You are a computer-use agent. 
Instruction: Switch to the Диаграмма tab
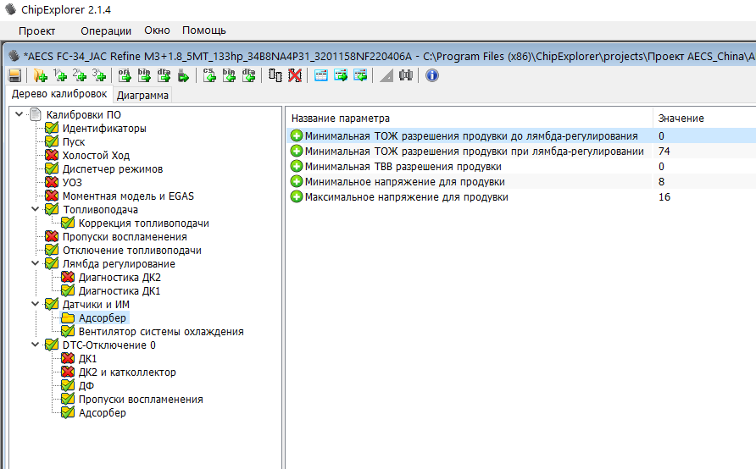pos(142,96)
